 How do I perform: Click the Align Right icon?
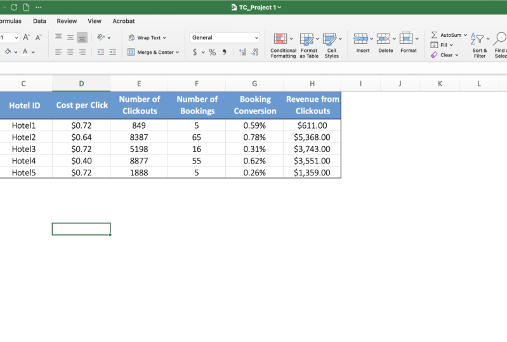82,52
